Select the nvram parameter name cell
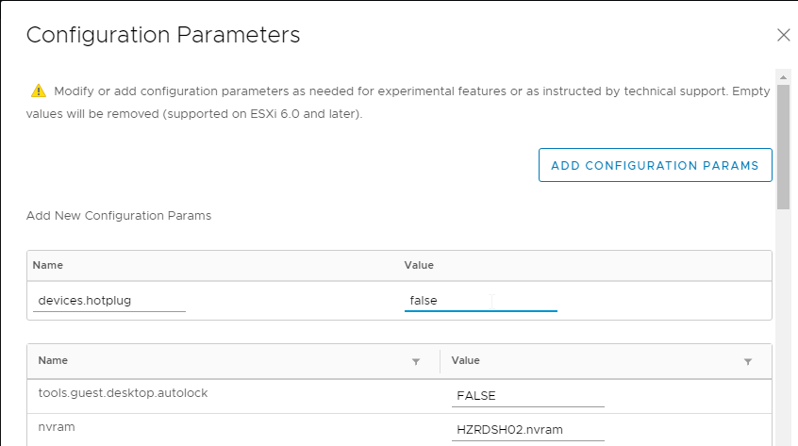Screen dimensions: 798x446 [57, 427]
